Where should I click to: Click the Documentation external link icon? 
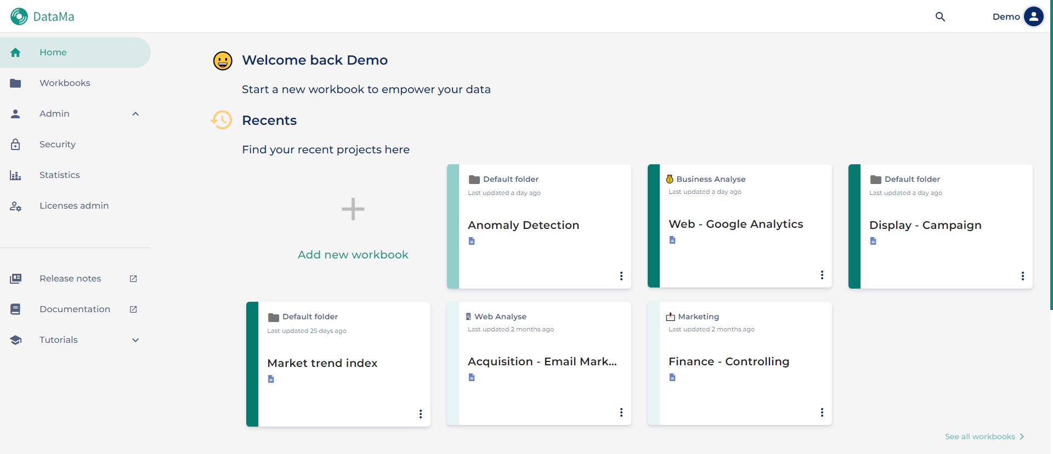click(133, 309)
